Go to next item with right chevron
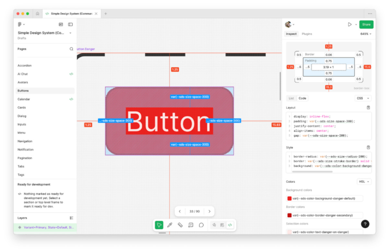Viewport: 389px width, 252px height. [x=209, y=211]
